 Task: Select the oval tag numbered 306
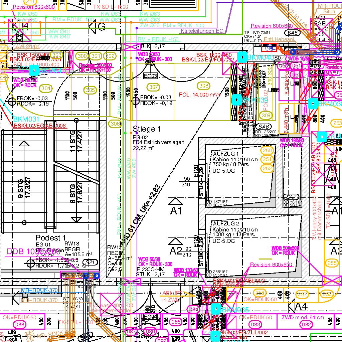pos(115,124)
